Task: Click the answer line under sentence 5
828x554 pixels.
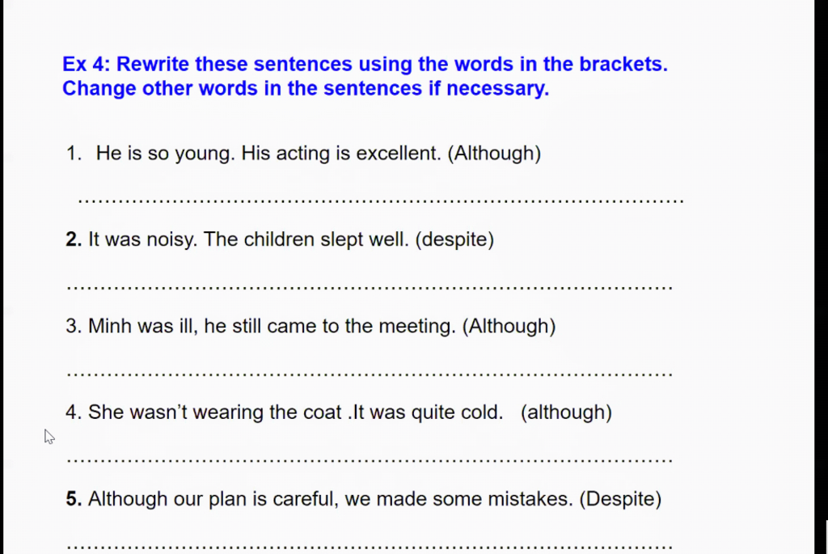Action: pos(370,546)
